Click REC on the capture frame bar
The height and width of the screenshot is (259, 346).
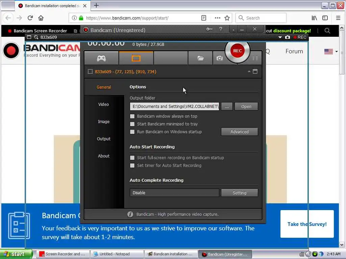300,37
